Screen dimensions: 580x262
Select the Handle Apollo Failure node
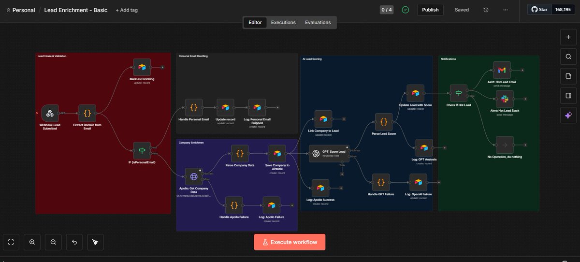point(234,205)
